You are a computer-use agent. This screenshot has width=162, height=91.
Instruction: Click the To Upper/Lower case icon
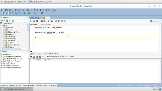click(x=65, y=21)
